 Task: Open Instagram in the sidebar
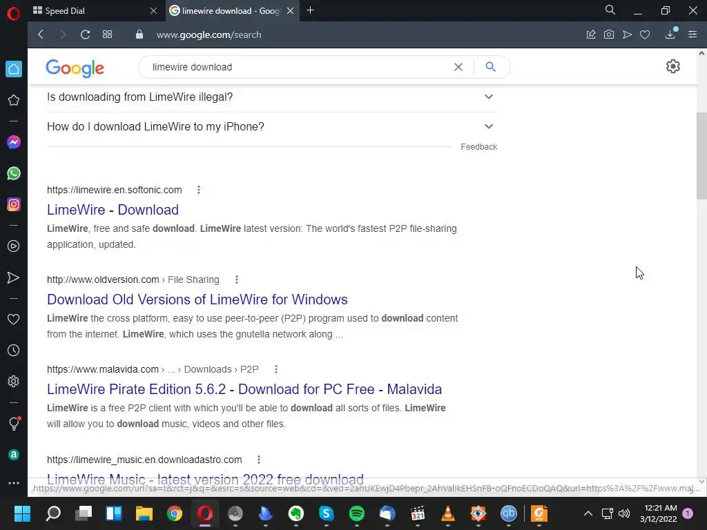click(x=14, y=204)
